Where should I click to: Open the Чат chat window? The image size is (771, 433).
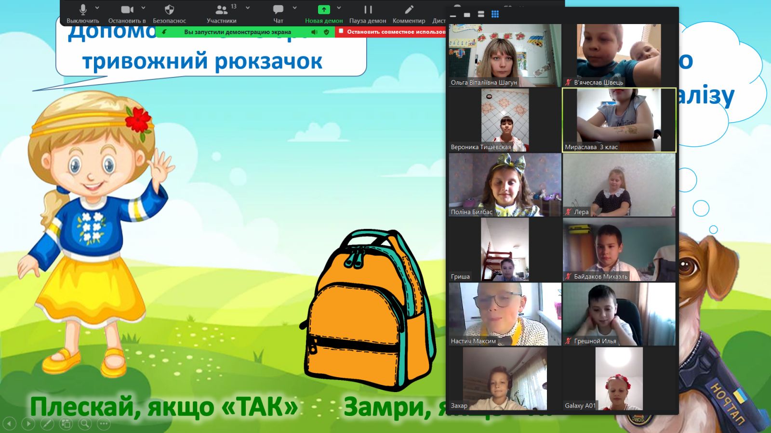coord(278,13)
